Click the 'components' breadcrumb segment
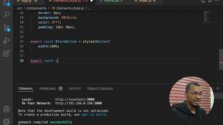223x125 pixels. (36, 8)
